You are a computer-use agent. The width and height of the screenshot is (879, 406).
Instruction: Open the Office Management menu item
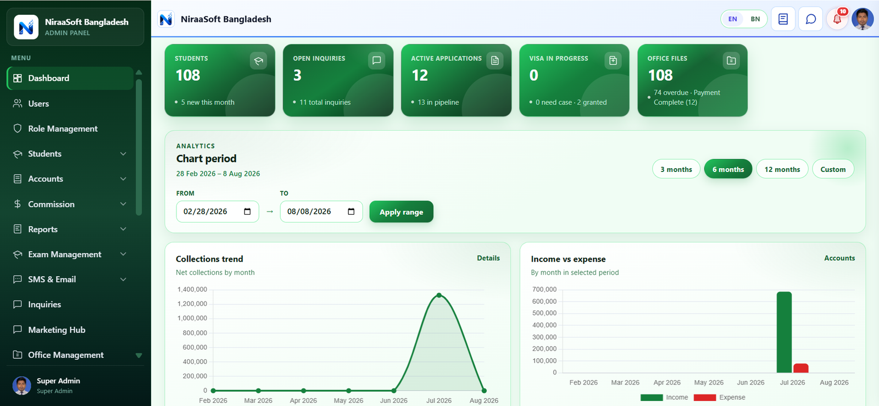[70, 355]
